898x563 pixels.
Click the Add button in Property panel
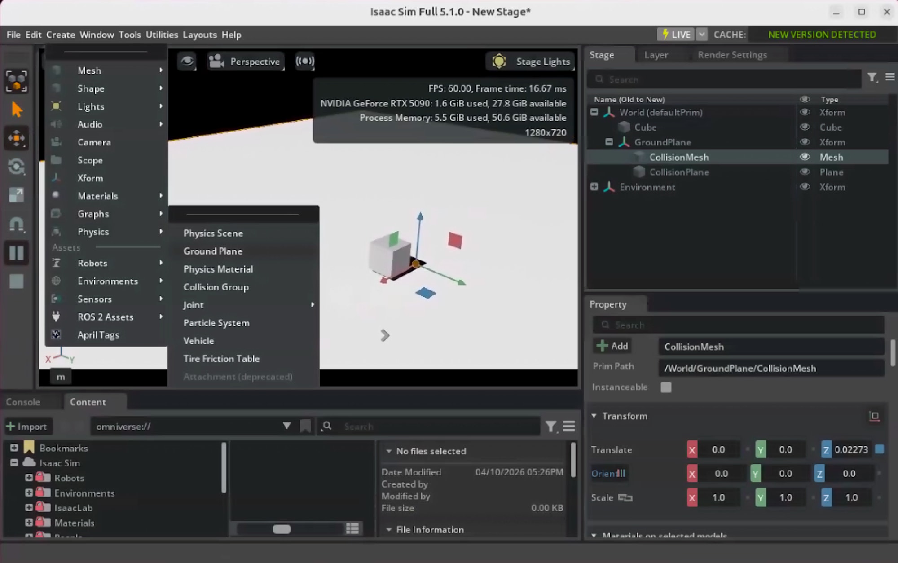click(612, 346)
